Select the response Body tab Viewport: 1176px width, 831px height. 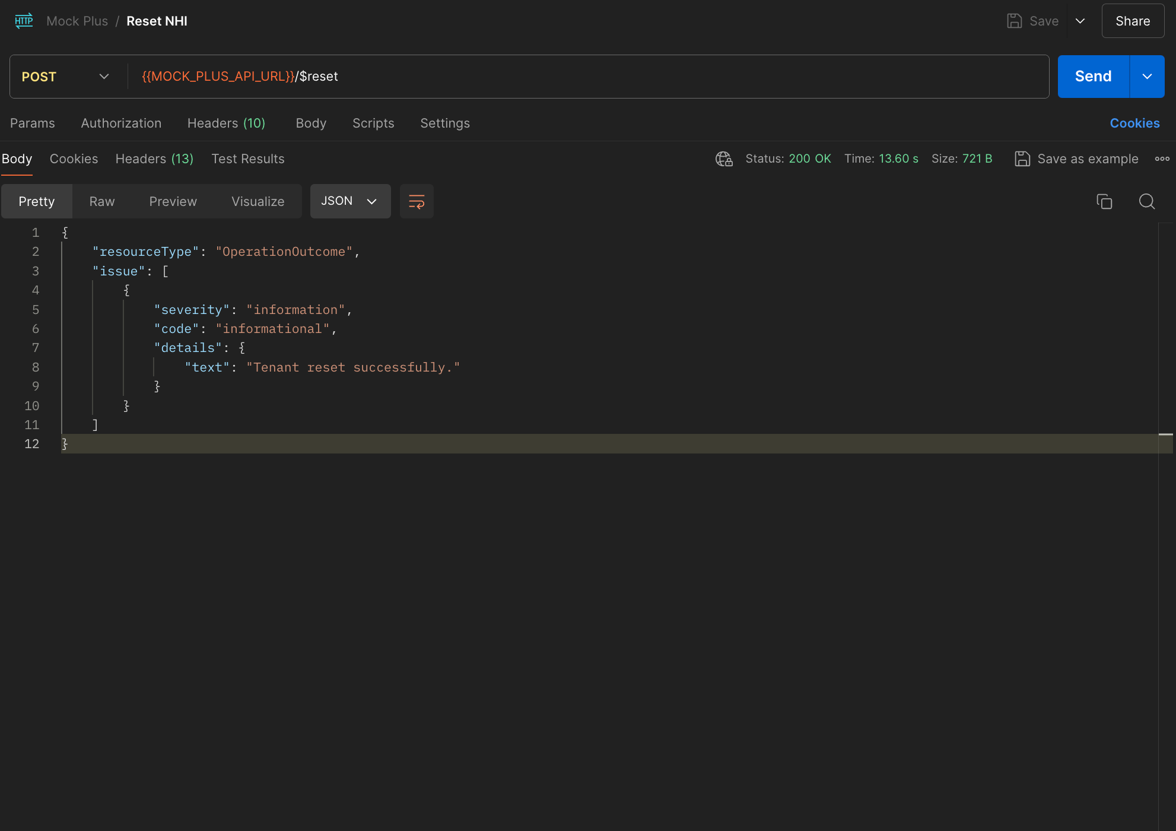tap(17, 158)
